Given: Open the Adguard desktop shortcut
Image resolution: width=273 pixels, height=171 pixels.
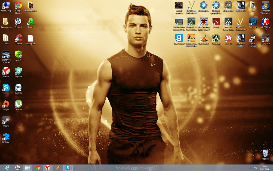Looking at the screenshot, I should [18, 71].
